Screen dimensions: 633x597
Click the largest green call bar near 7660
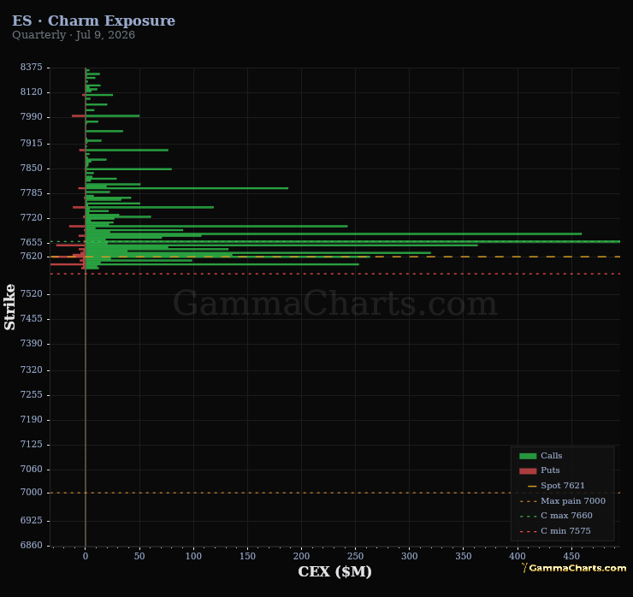[352, 241]
